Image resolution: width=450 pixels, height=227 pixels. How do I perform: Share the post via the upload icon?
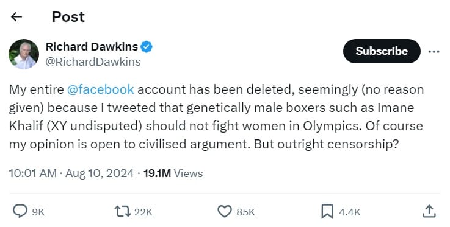(429, 212)
